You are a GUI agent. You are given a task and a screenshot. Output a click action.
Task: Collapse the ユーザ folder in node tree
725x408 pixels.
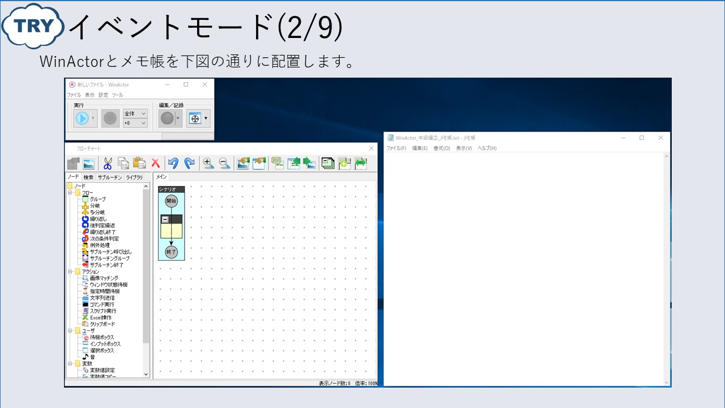[x=71, y=330]
